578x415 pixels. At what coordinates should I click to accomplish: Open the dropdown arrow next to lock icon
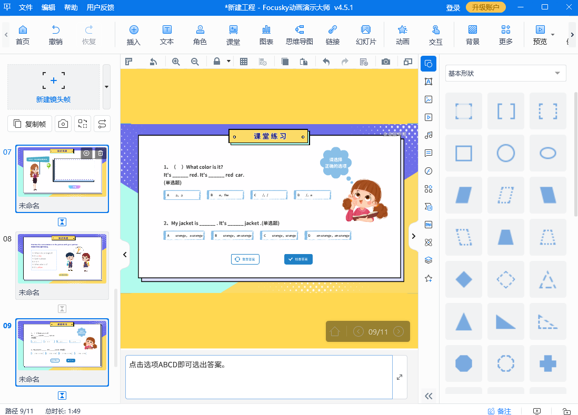pyautogui.click(x=228, y=62)
